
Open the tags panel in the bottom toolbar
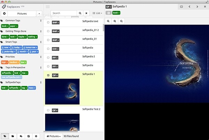[5, 136]
